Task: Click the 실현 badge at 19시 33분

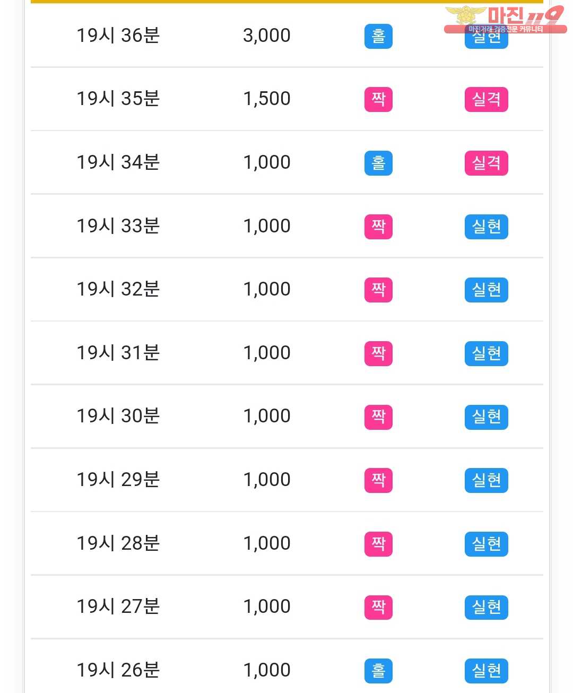Action: click(x=487, y=227)
